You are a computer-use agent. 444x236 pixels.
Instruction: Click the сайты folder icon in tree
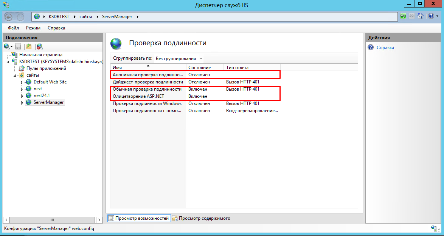[22, 75]
